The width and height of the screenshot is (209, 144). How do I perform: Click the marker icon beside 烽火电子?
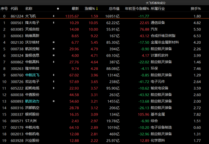(54, 23)
